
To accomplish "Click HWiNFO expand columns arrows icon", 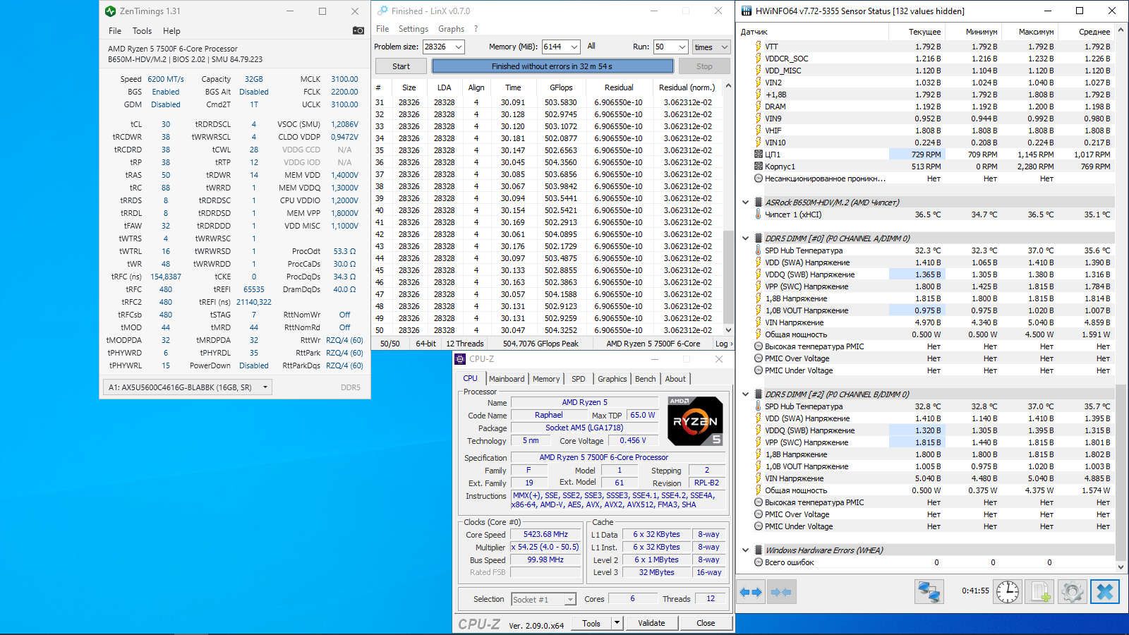I will click(751, 592).
